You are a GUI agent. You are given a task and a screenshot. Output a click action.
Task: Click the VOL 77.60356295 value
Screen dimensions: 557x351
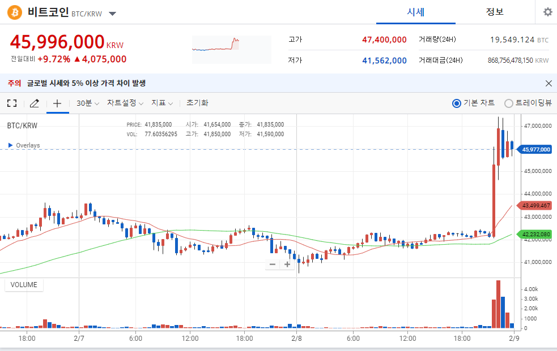click(160, 134)
